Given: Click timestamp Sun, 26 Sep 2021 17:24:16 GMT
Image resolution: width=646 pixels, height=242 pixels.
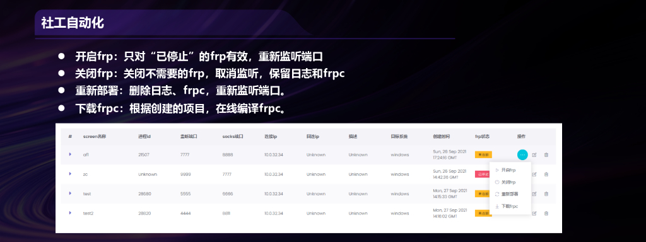Looking at the screenshot, I should [449, 155].
